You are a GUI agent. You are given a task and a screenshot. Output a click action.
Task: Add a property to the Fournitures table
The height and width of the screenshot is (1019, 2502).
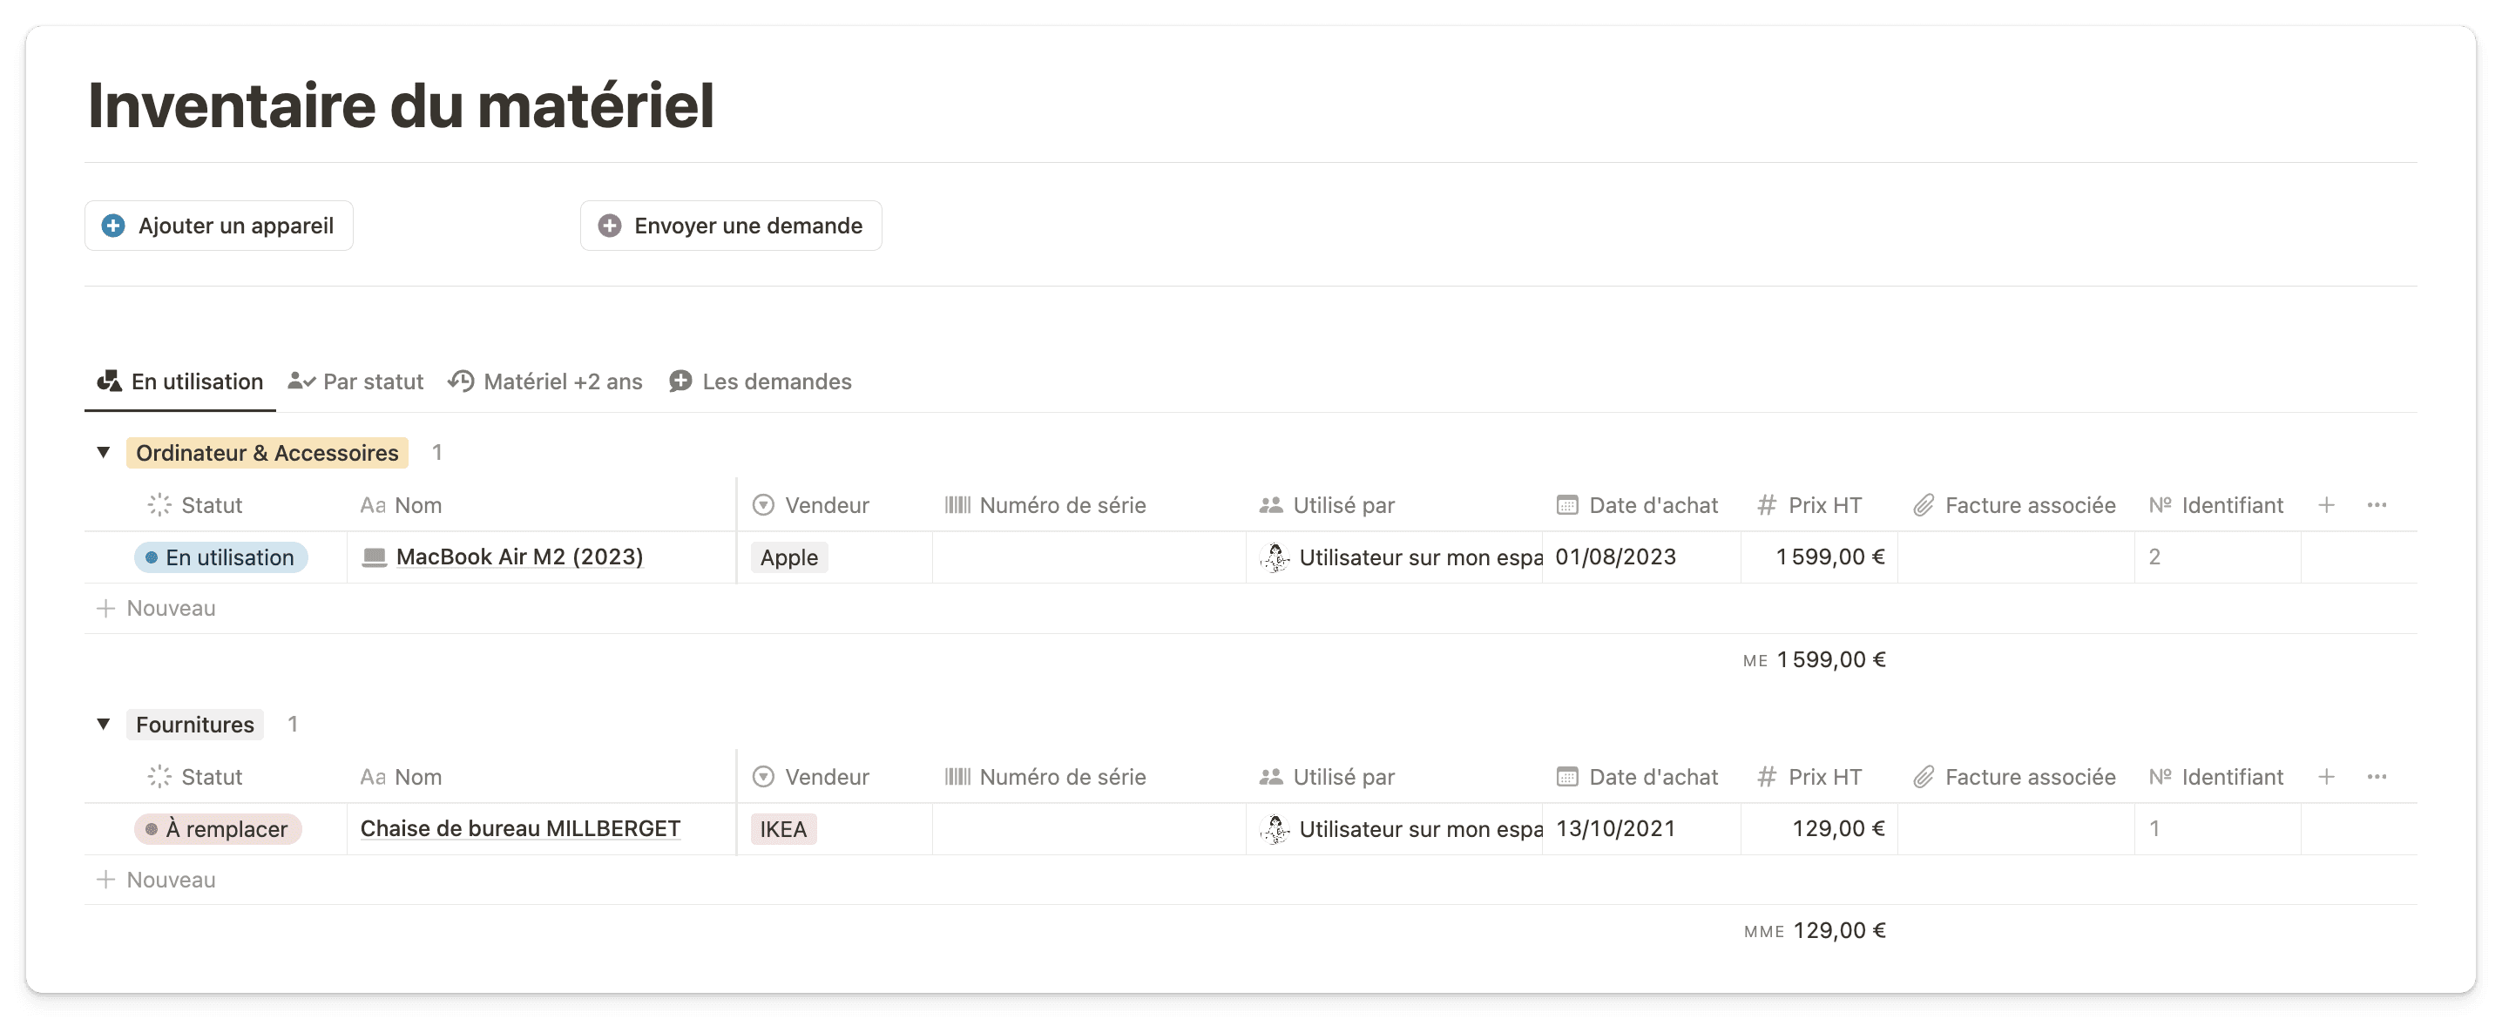tap(2325, 776)
